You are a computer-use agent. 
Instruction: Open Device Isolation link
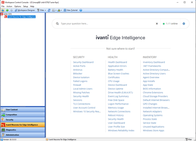(81, 77)
